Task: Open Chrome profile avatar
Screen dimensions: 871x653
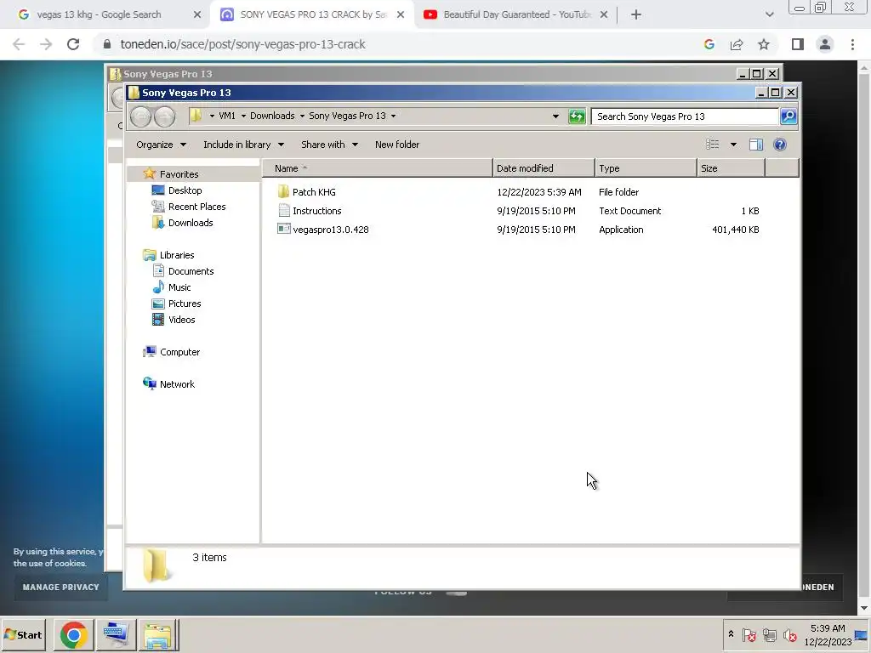Action: [x=825, y=44]
